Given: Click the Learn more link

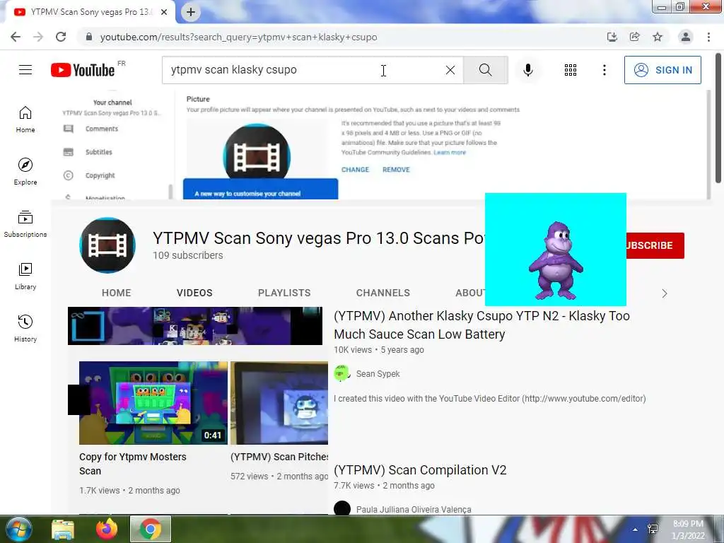Looking at the screenshot, I should 450,153.
